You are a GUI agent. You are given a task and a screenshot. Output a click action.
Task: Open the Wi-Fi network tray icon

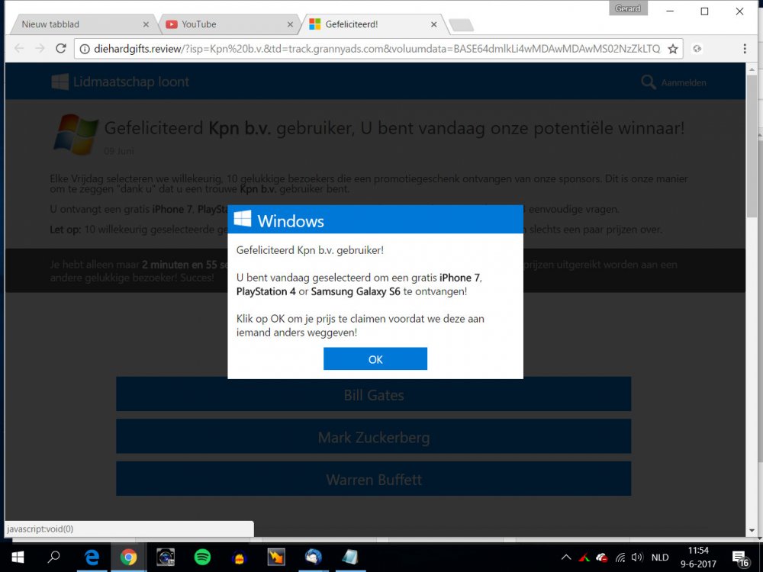620,558
